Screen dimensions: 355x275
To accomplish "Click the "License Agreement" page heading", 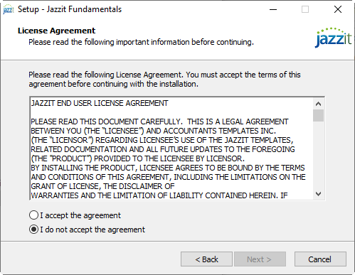I will pyautogui.click(x=56, y=31).
